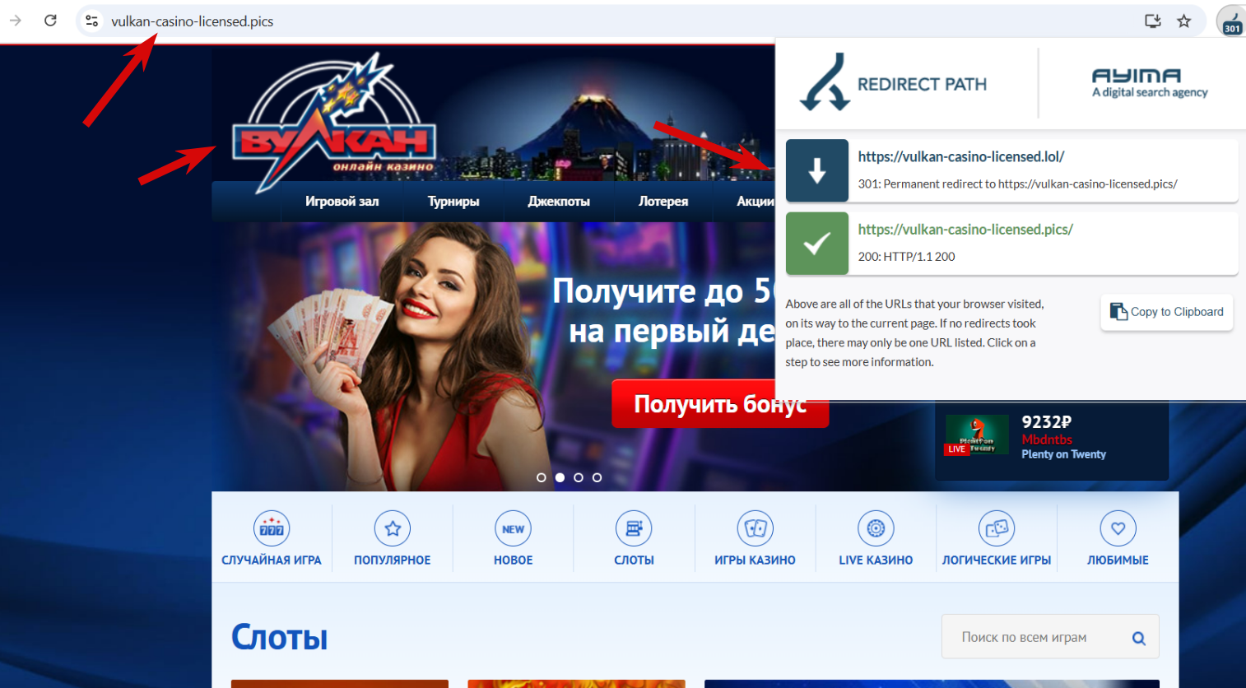Reload the page with refresh icon
1246x688 pixels.
click(x=50, y=21)
